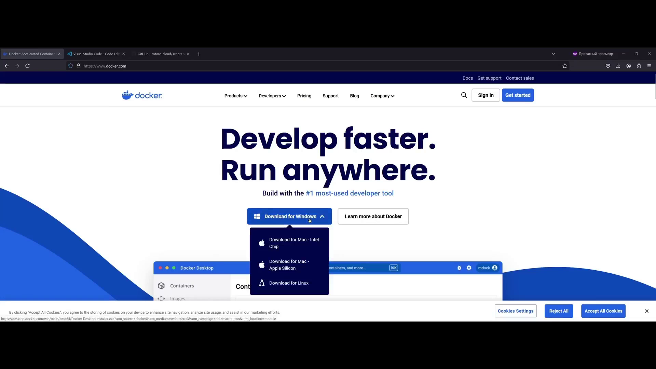656x369 pixels.
Task: Click the extensions puzzle icon in toolbar
Action: 639,66
